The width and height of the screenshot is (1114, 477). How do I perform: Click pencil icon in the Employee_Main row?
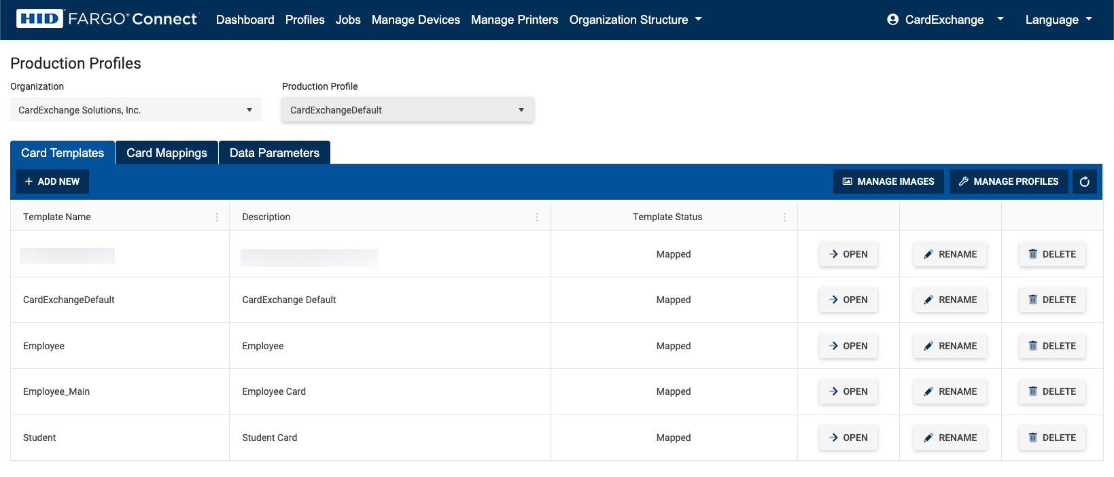click(x=928, y=391)
